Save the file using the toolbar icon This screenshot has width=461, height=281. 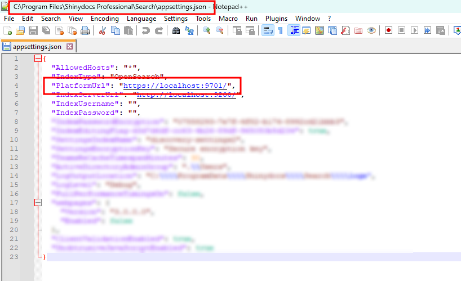pyautogui.click(x=33, y=30)
